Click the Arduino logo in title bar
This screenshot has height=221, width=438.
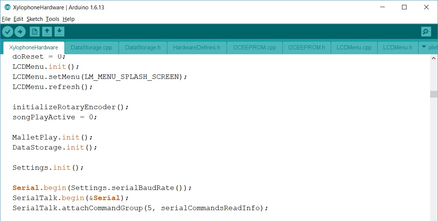[x=7, y=7]
